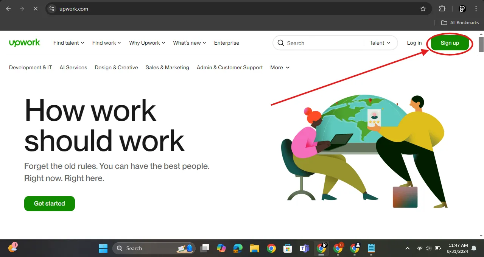484x257 pixels.
Task: Open the Chrome extensions puzzle icon
Action: point(442,8)
